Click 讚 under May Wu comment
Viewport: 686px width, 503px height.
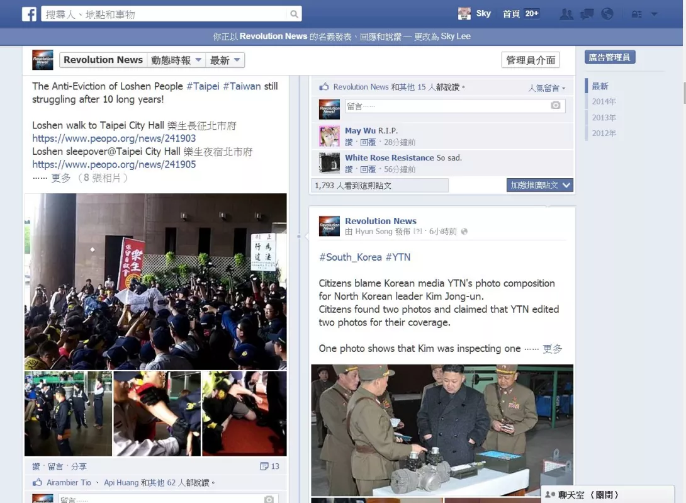click(x=349, y=142)
